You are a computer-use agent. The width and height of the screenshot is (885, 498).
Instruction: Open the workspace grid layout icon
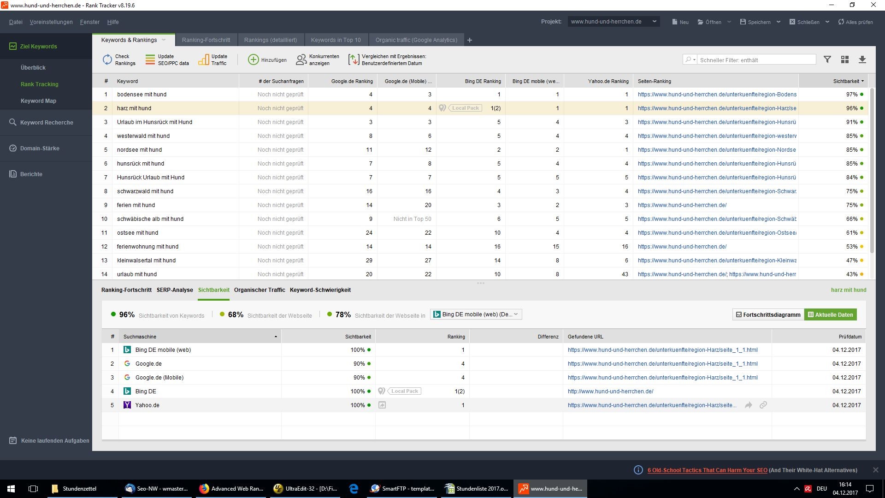point(845,59)
